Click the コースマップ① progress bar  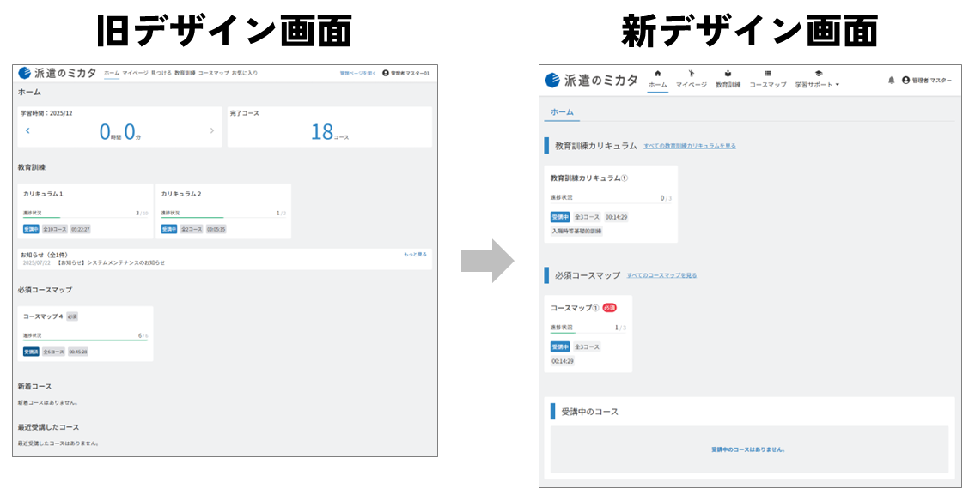coord(588,333)
